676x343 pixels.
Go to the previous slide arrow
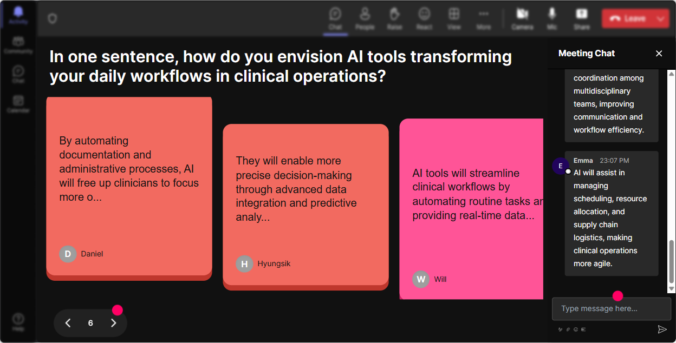point(68,323)
